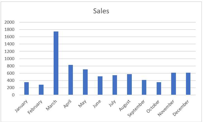This screenshot has height=122, width=203.
Task: Click the December axis label
Action: click(x=181, y=108)
